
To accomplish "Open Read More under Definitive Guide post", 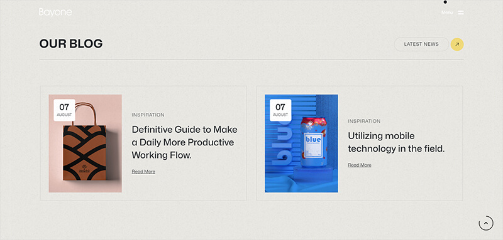I will pyautogui.click(x=143, y=172).
